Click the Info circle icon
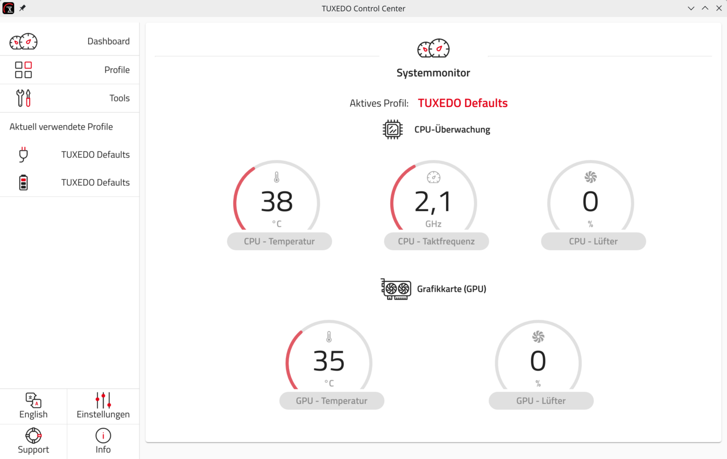 103,435
